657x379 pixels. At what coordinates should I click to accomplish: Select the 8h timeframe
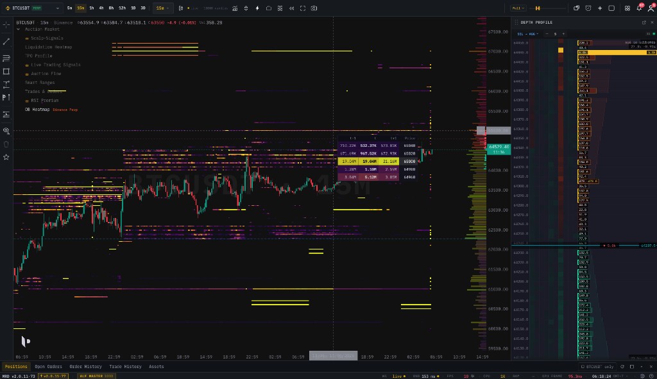click(111, 8)
